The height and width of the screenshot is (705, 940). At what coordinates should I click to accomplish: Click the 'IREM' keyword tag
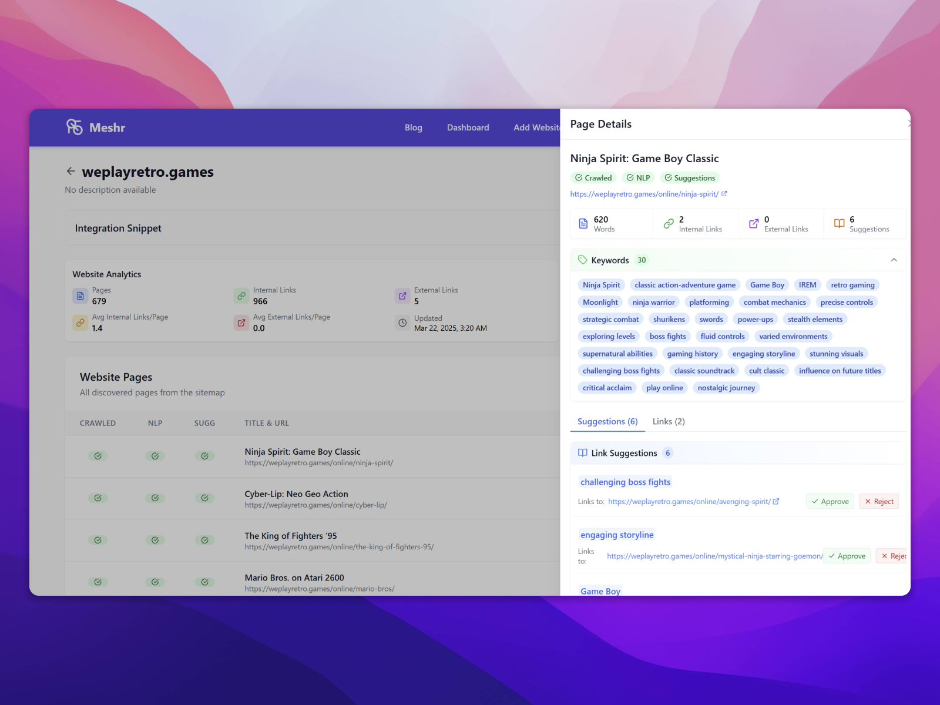[x=807, y=285]
